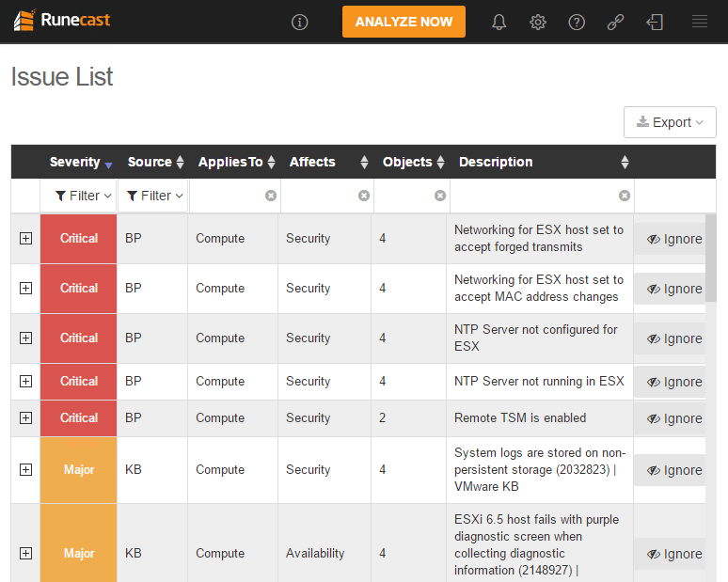The image size is (728, 582).
Task: Ignore the non-persistent storage logs issue
Action: coord(673,470)
